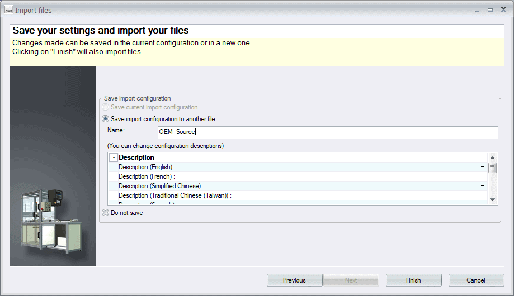Select 'Save import configuration to another file'
Screen dimensions: 514x296
click(106, 119)
